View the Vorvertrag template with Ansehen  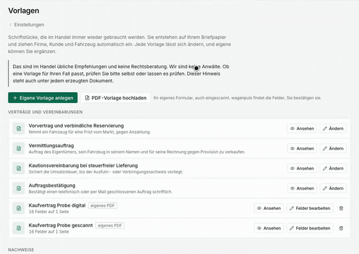click(302, 129)
